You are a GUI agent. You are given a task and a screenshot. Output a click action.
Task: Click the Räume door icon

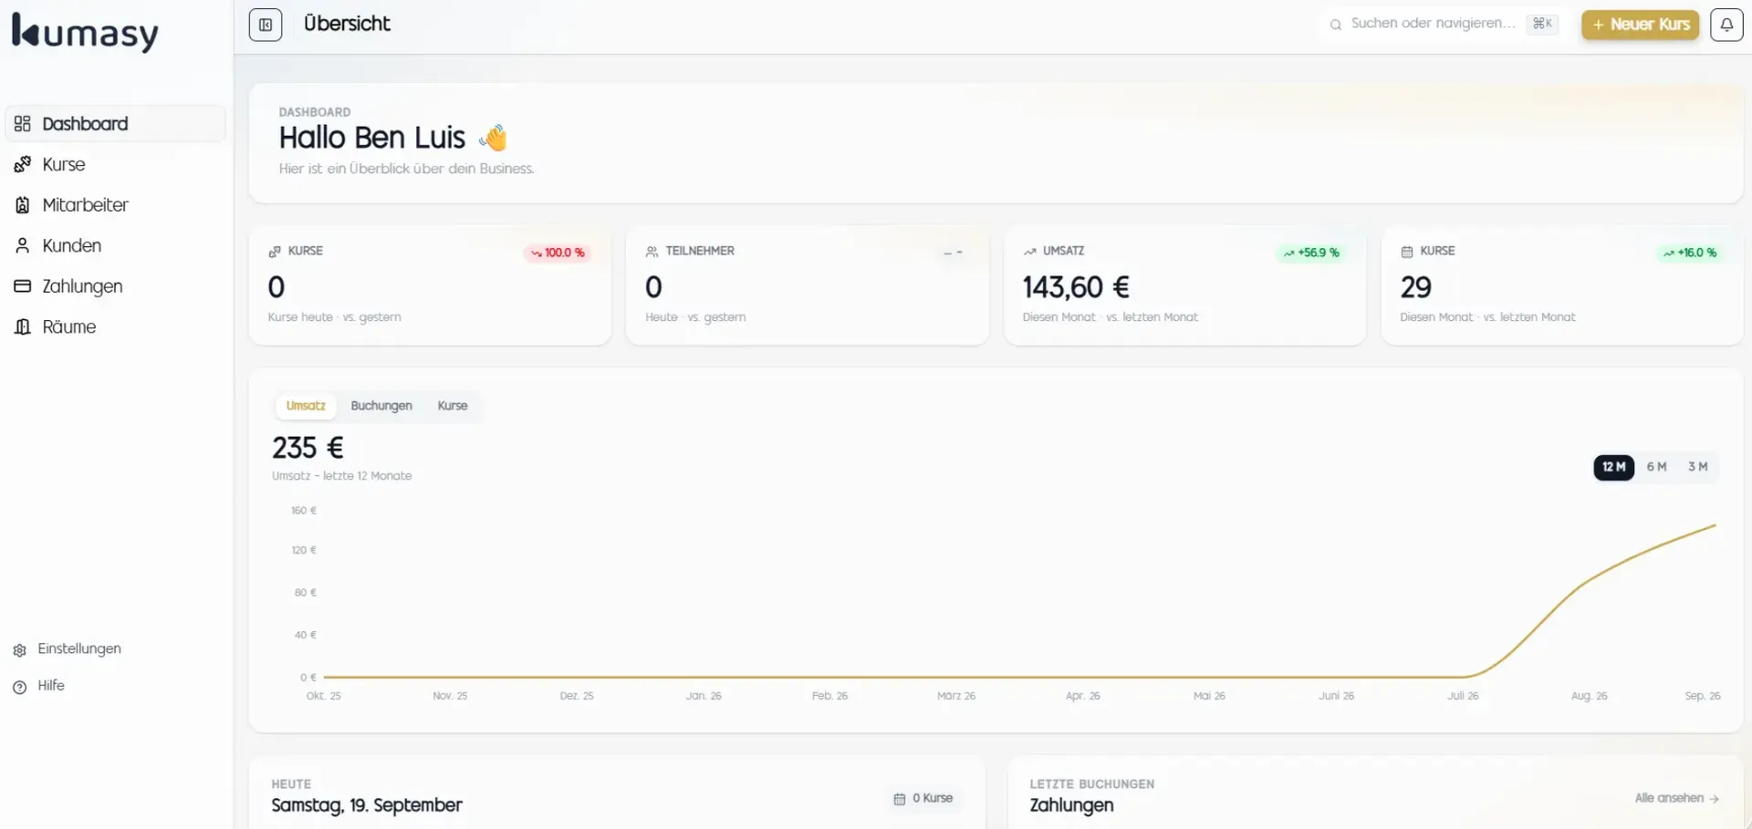(x=23, y=326)
